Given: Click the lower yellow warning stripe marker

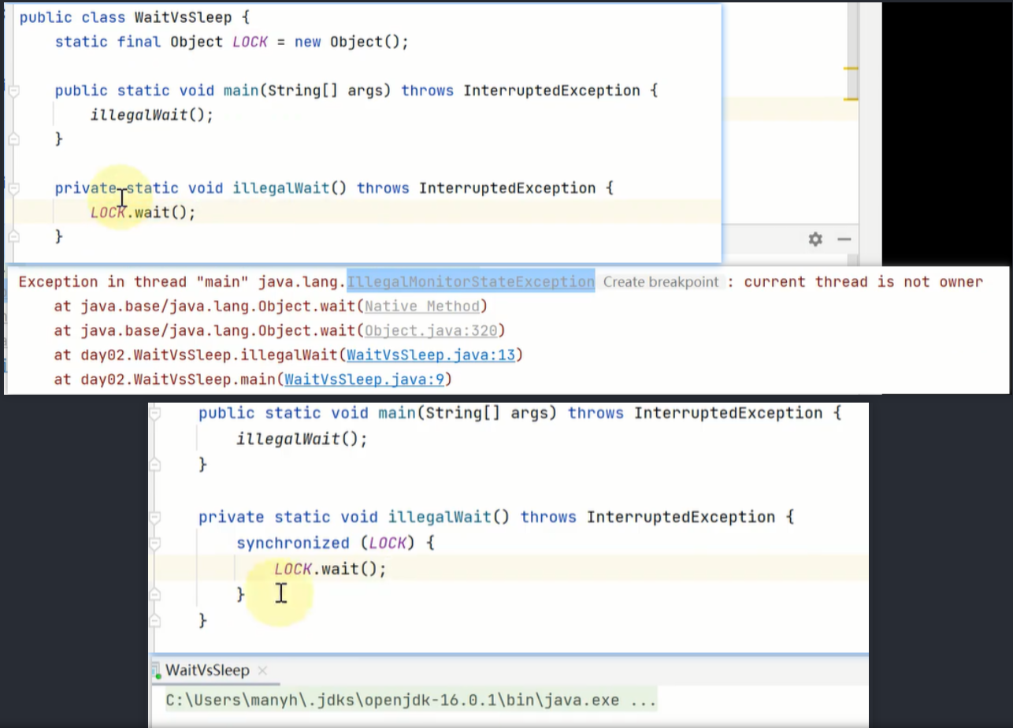Looking at the screenshot, I should coord(850,99).
